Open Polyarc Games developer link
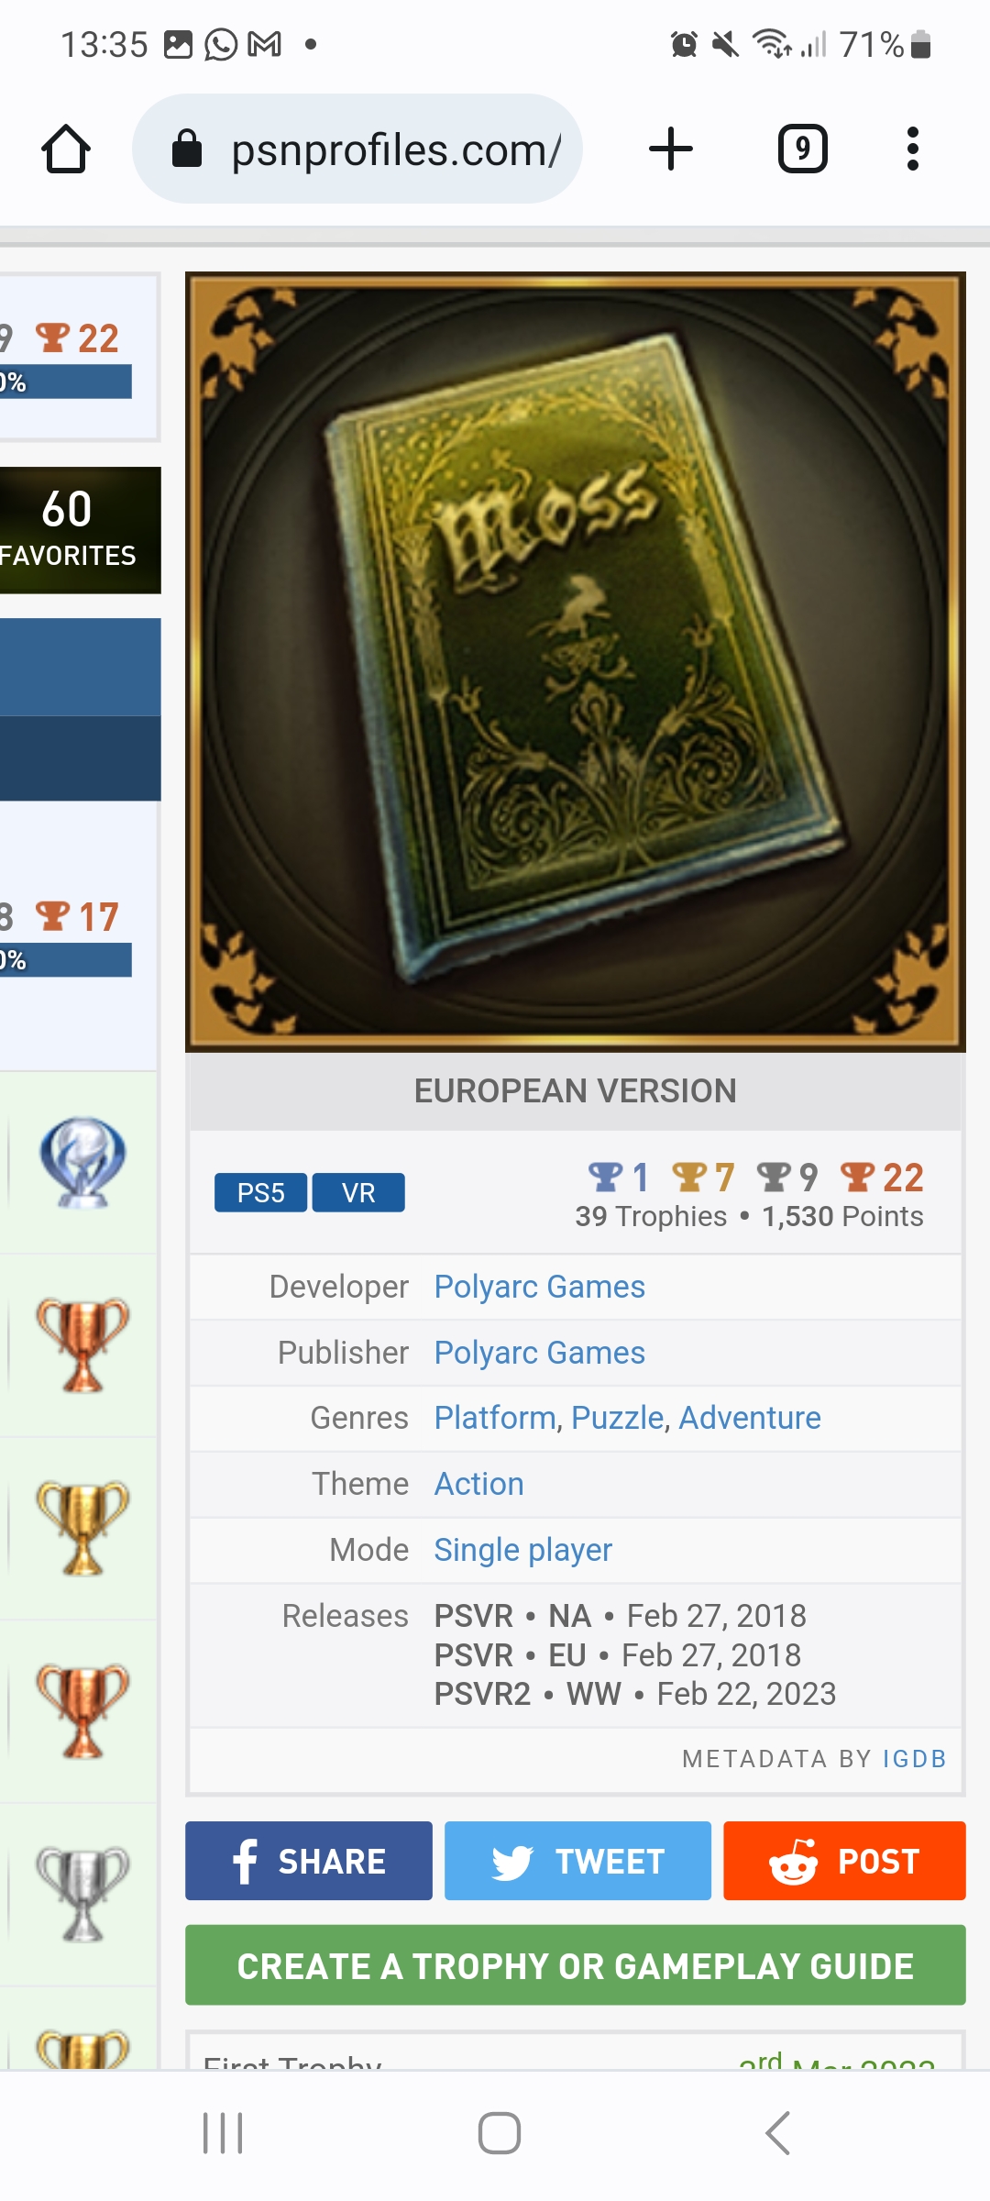Screen dimensions: 990x2201 (x=540, y=1287)
